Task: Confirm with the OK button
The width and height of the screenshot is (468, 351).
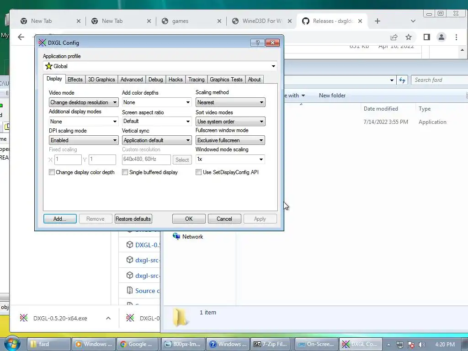Action: pos(189,219)
